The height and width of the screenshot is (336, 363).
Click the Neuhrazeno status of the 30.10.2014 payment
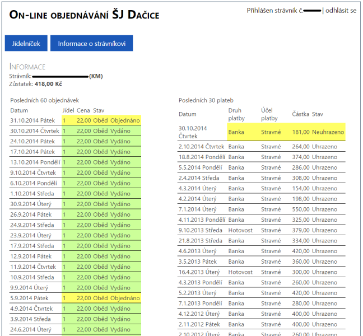328,132
